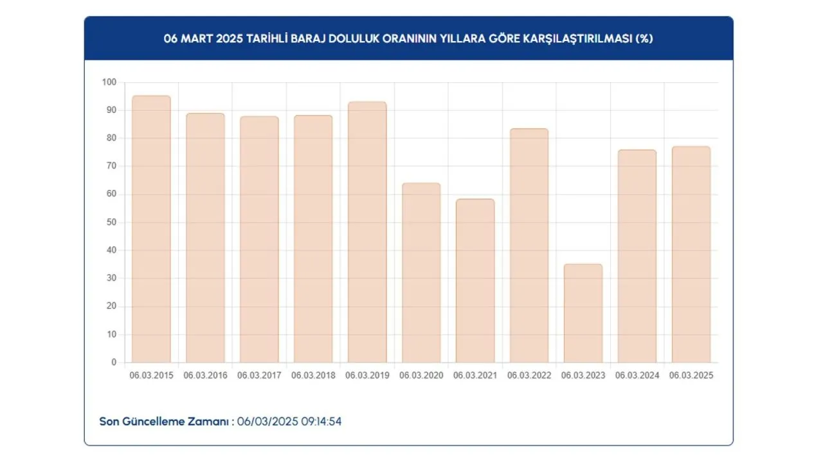Click the 20 y-axis tick label
This screenshot has width=823, height=462.
point(111,306)
